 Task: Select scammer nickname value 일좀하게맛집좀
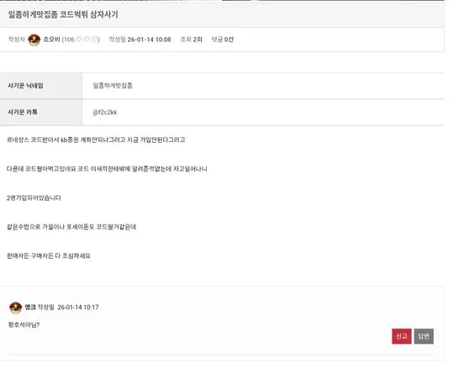113,86
